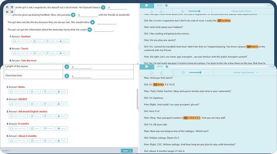Open Change Audio Sources in the lower player
This screenshot has height=154, width=277.
pos(246,72)
